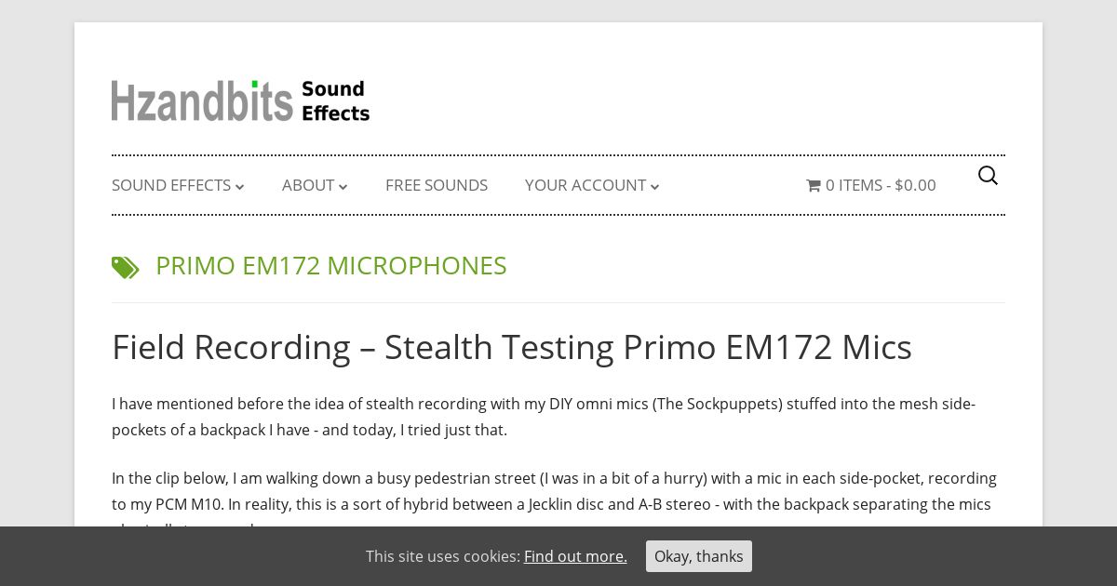The width and height of the screenshot is (1117, 586).
Task: Expand the Sound Effects menu chevron
Action: 240,187
